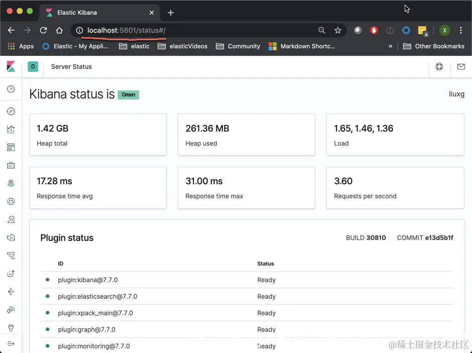Click the Status column header
Screen dimensions: 472x353
[x=266, y=264]
